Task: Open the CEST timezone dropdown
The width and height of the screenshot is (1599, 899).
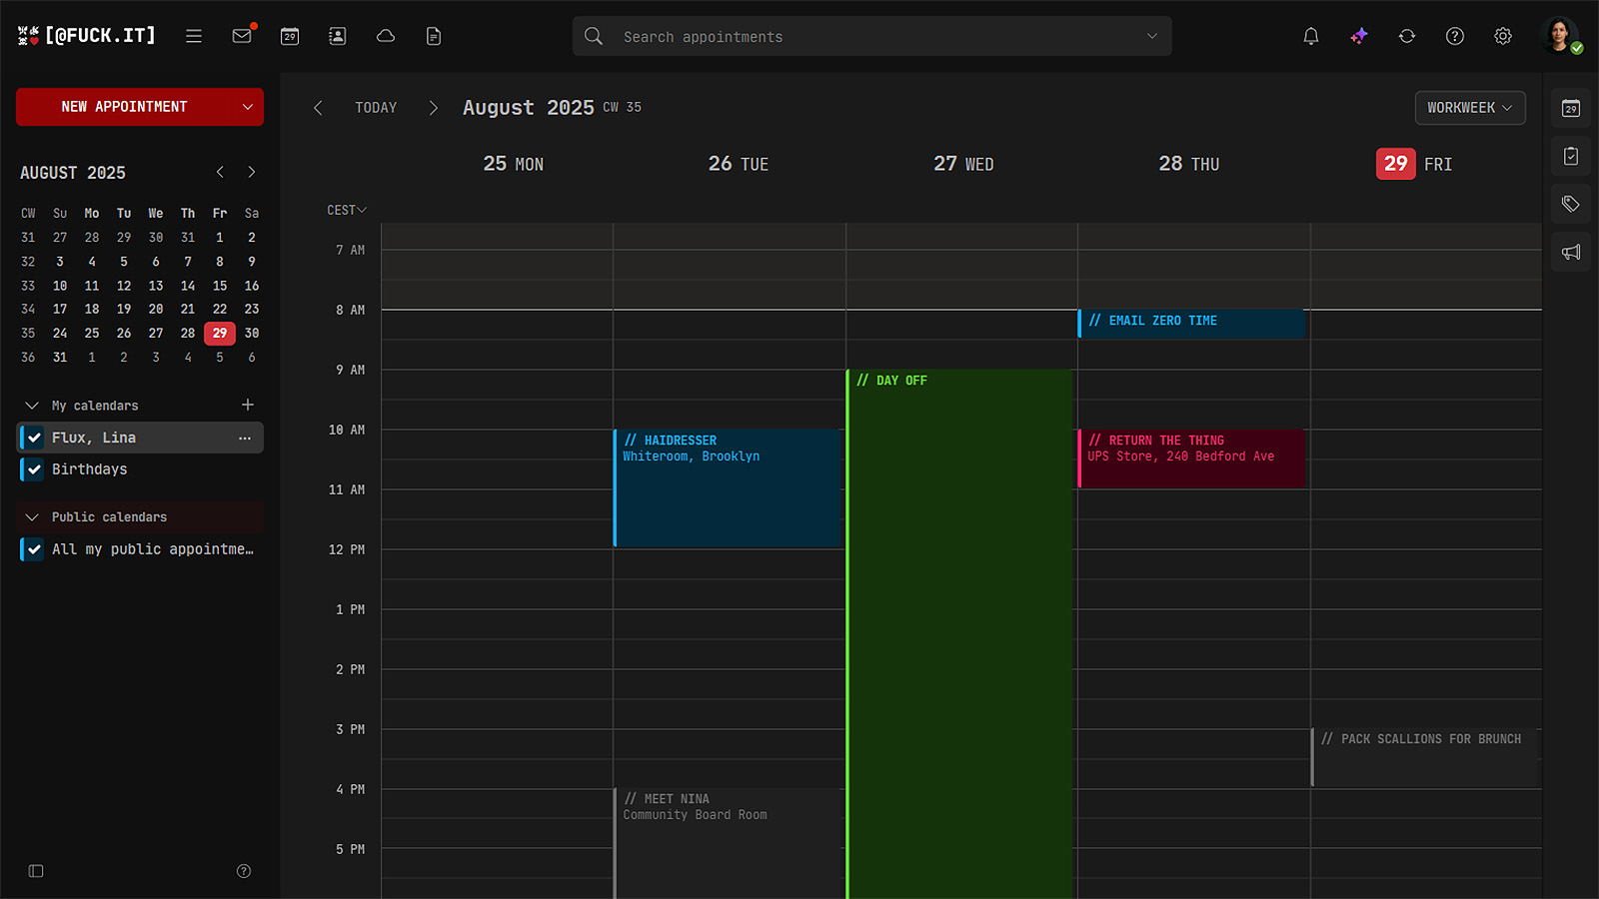Action: pyautogui.click(x=347, y=210)
